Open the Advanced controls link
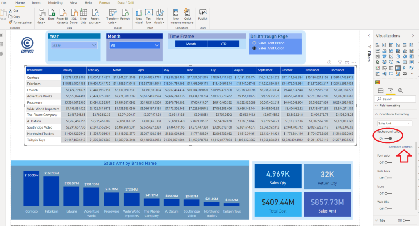The height and width of the screenshot is (226, 419). pos(400,147)
